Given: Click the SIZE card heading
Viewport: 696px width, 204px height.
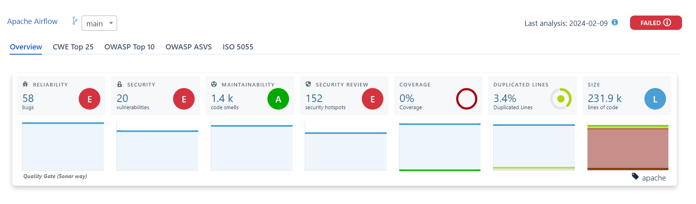Looking at the screenshot, I should point(594,84).
